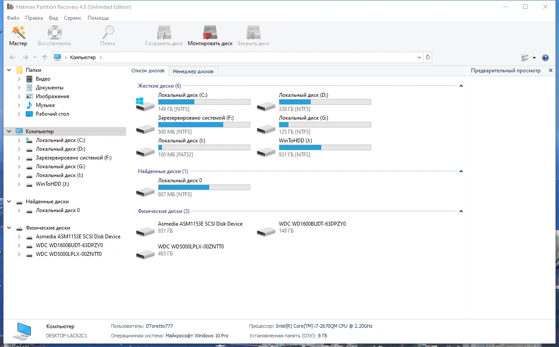Open the view layout switcher icon
559x347 pixels.
tap(525, 57)
